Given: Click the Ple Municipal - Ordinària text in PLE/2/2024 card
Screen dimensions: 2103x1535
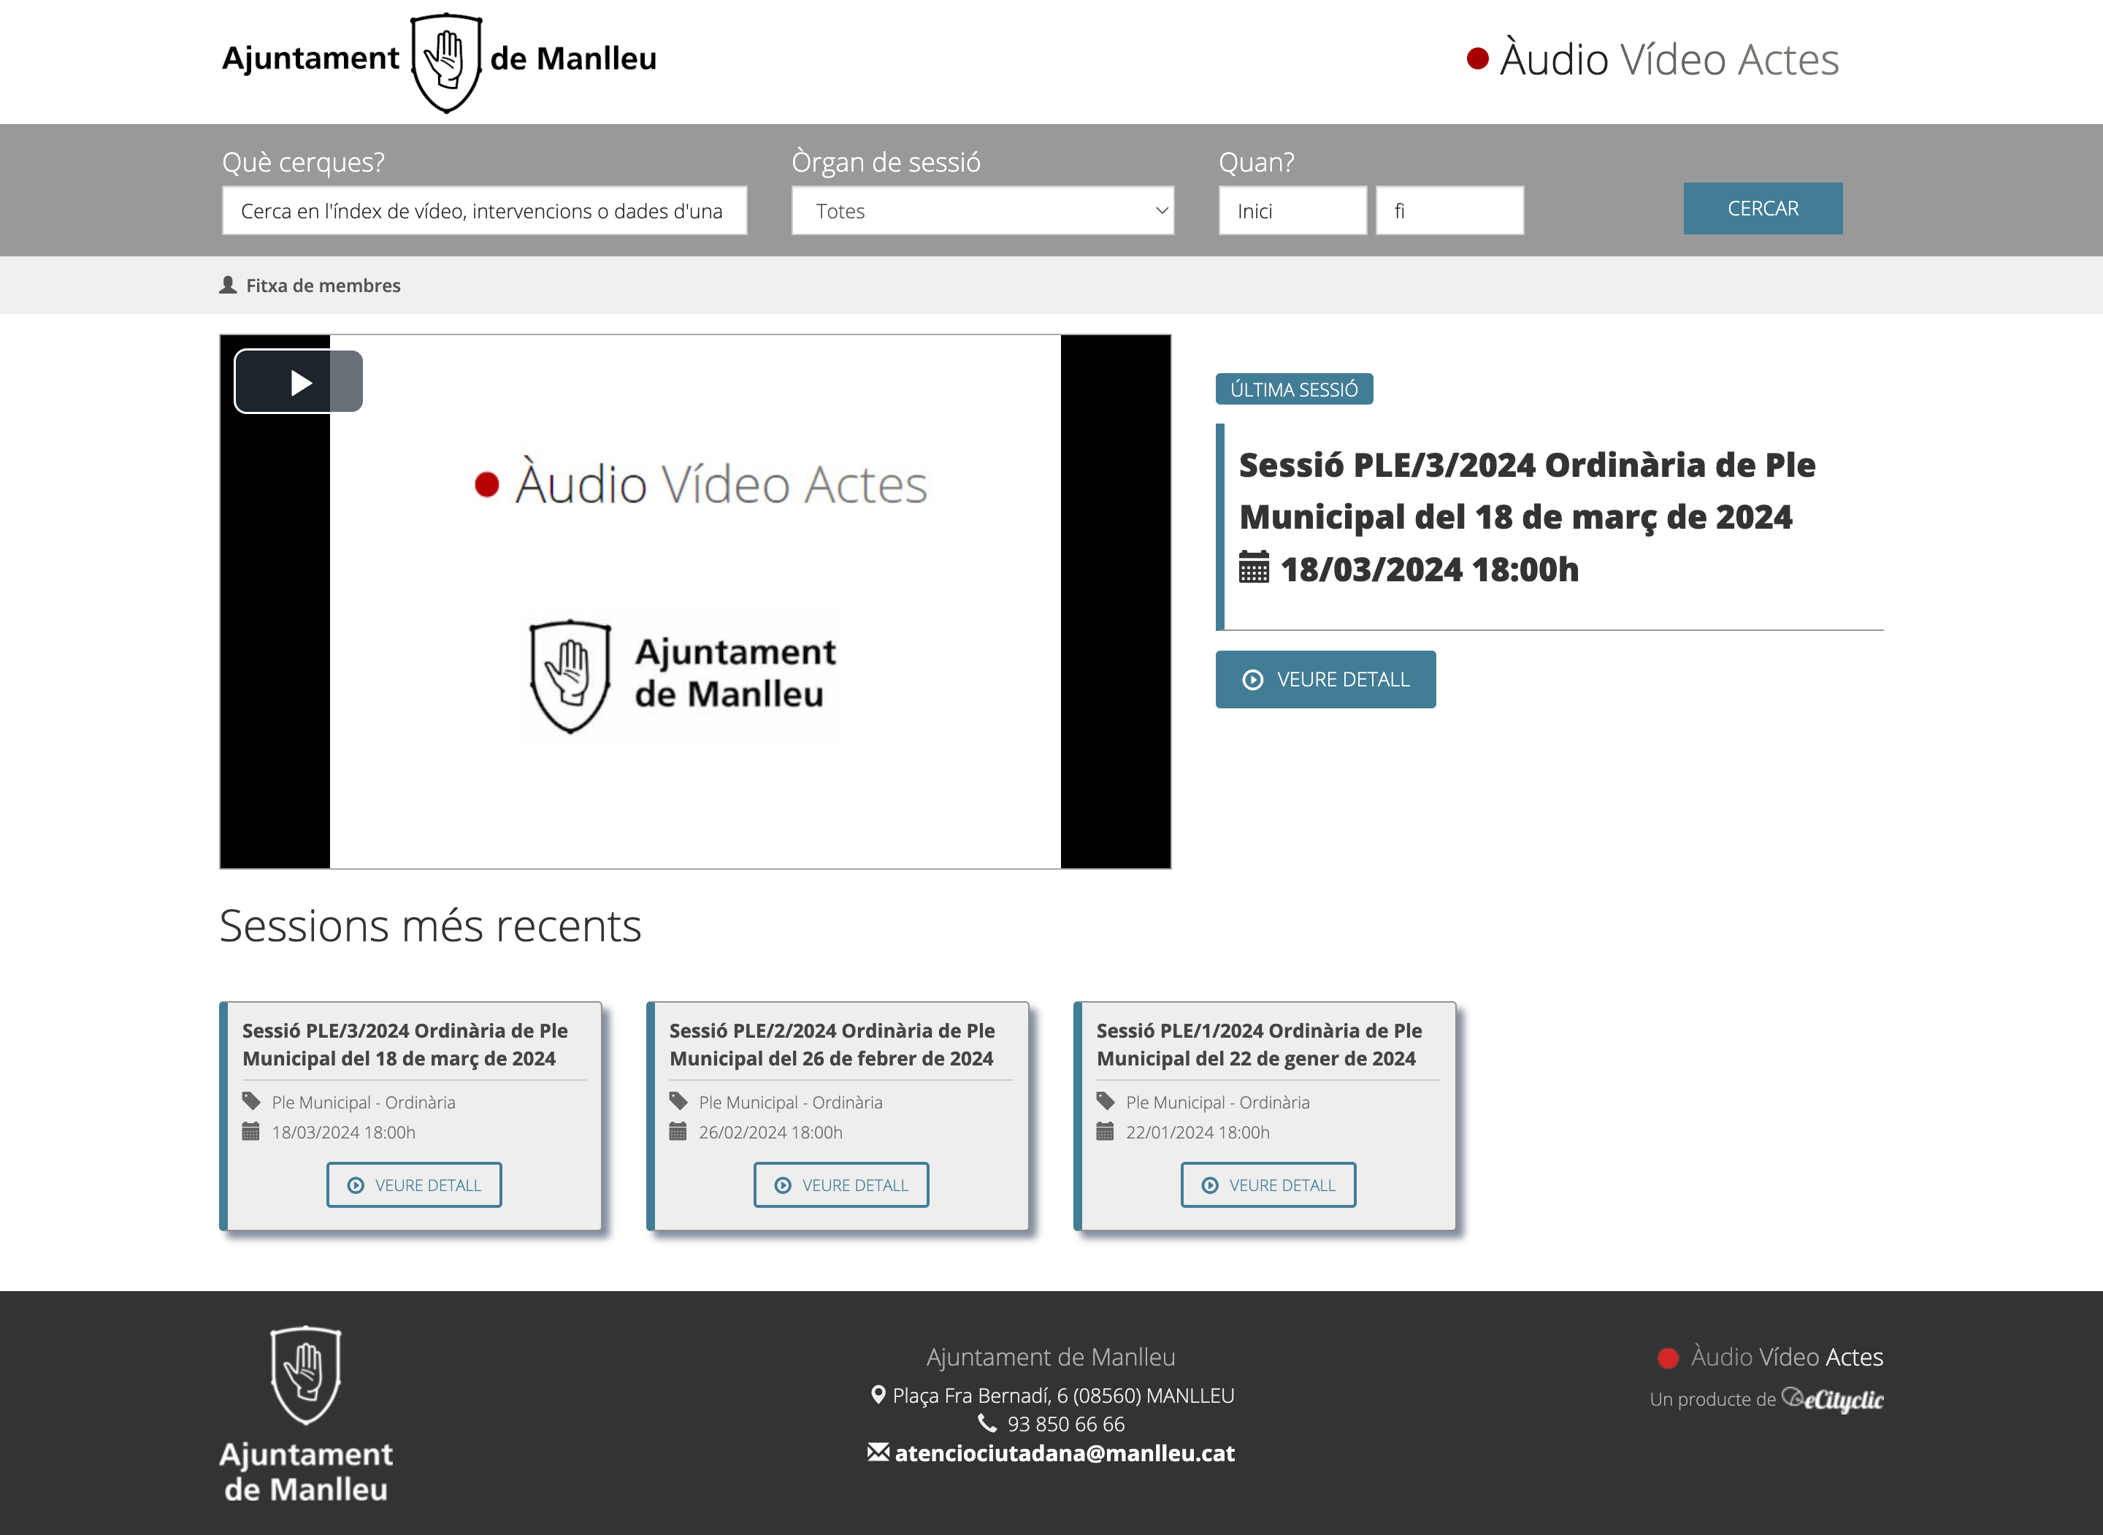Looking at the screenshot, I should click(791, 1102).
